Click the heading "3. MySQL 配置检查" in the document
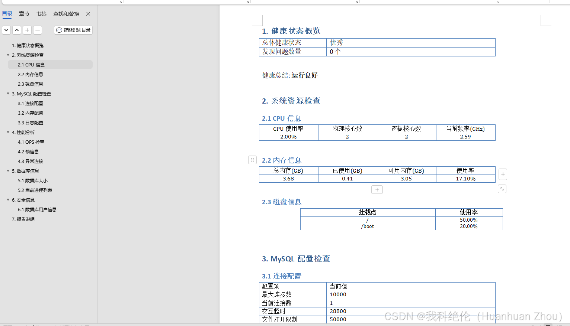570x326 pixels. coord(296,258)
